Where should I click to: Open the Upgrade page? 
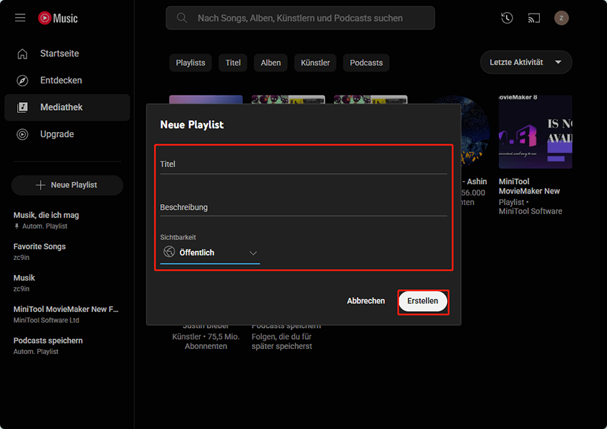(x=67, y=134)
